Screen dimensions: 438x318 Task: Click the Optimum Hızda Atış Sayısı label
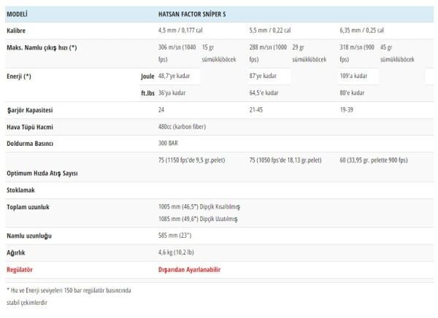[41, 173]
